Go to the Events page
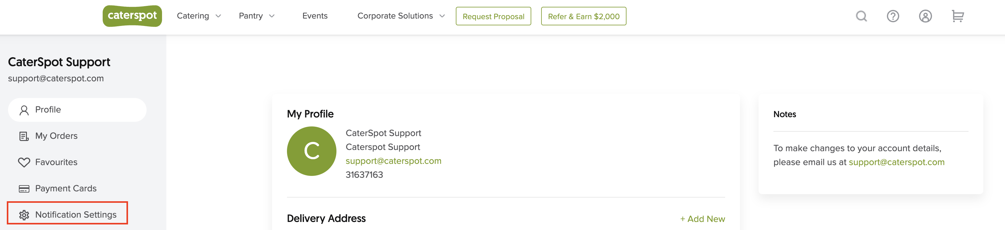 click(x=315, y=16)
